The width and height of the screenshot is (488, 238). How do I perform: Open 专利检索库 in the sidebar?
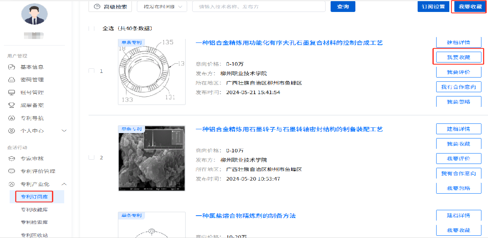[34, 223]
